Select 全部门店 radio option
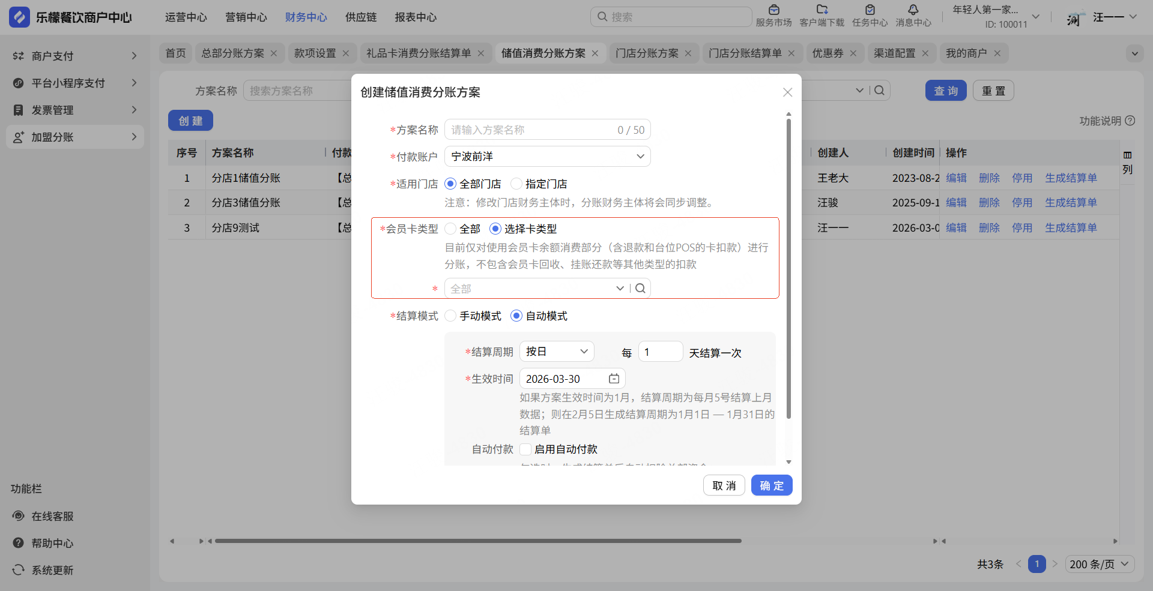The height and width of the screenshot is (591, 1153). [450, 184]
